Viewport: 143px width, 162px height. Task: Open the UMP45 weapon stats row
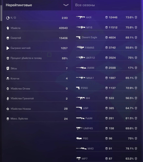pyautogui.click(x=107, y=128)
